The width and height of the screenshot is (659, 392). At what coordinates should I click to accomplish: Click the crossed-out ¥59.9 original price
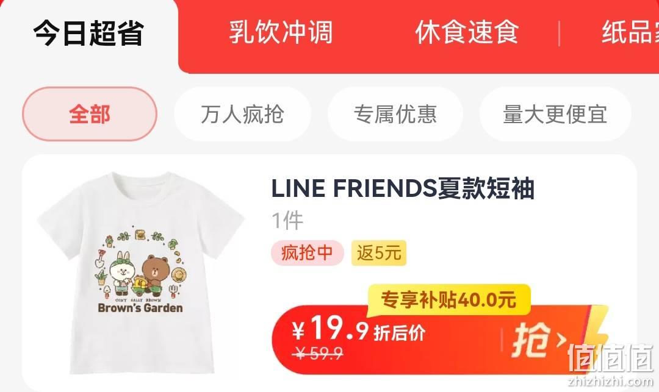pos(318,354)
